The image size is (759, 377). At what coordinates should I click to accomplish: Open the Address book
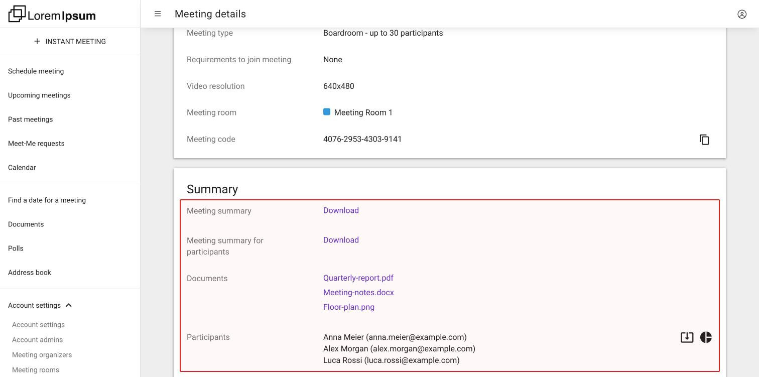30,273
